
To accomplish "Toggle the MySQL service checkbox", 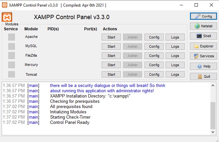I will (12, 46).
